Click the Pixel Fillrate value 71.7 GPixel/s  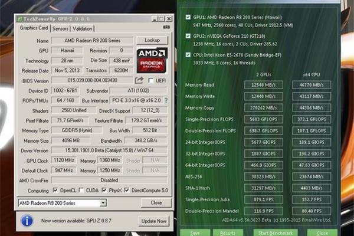[70, 120]
